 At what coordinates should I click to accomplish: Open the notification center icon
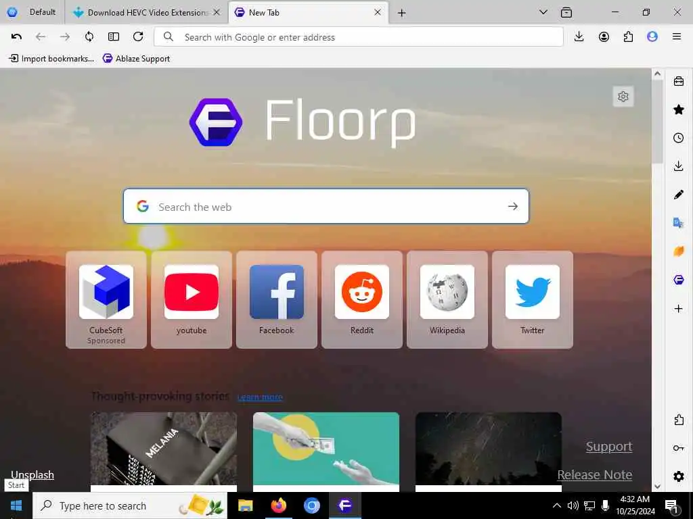pyautogui.click(x=672, y=507)
